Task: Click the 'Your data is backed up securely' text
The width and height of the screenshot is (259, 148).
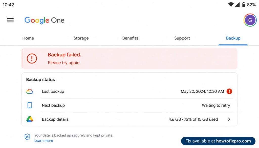Action: pos(74,135)
